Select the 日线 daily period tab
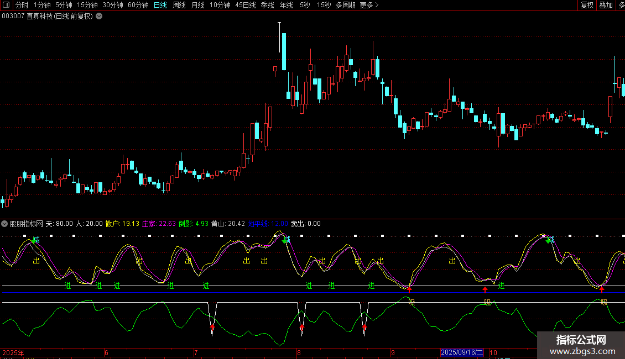 pyautogui.click(x=160, y=5)
